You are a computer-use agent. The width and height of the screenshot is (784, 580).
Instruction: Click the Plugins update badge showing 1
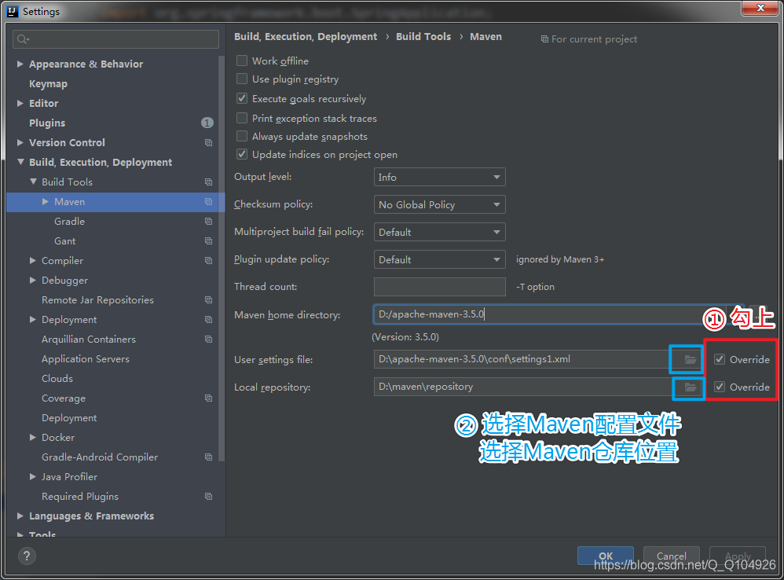pos(207,123)
